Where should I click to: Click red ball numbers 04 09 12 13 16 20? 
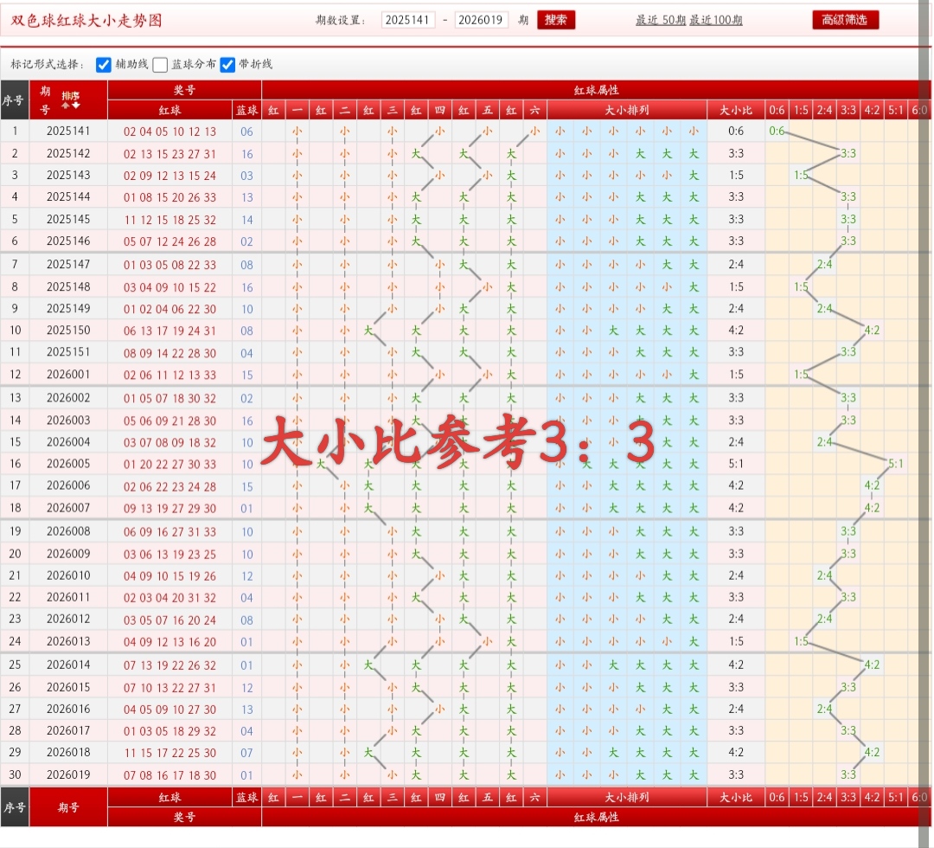coord(170,642)
